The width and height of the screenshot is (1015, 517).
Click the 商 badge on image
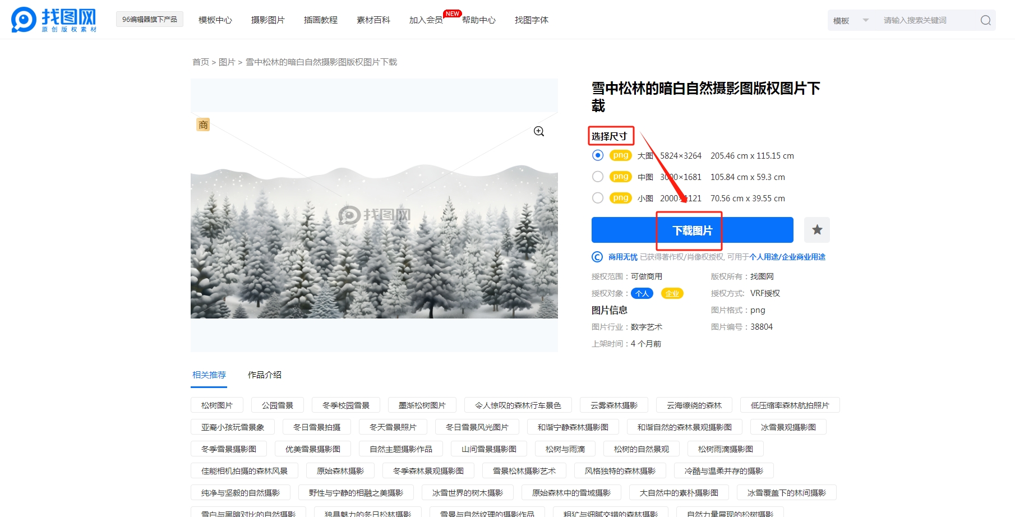(203, 124)
